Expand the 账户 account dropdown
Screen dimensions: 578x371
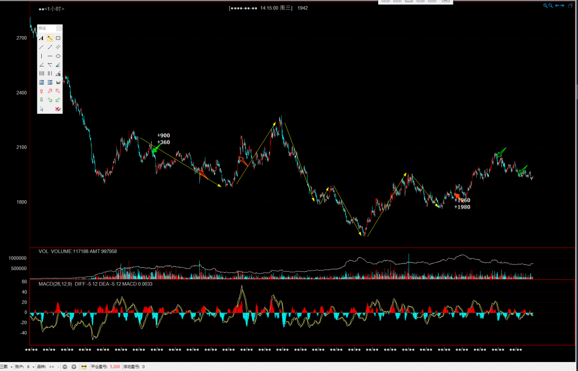pos(33,366)
